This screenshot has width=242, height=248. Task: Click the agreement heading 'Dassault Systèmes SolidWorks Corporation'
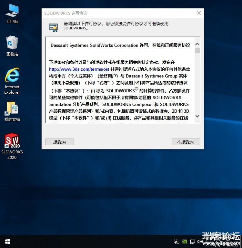(94, 46)
